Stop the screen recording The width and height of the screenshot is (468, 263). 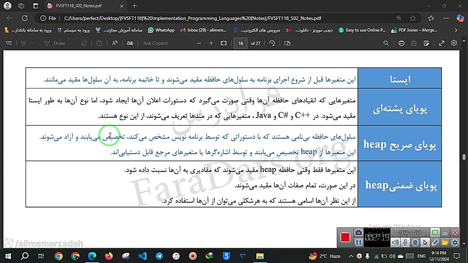(x=345, y=237)
